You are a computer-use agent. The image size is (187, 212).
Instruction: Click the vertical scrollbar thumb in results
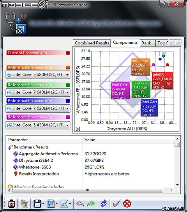[x=177, y=145]
